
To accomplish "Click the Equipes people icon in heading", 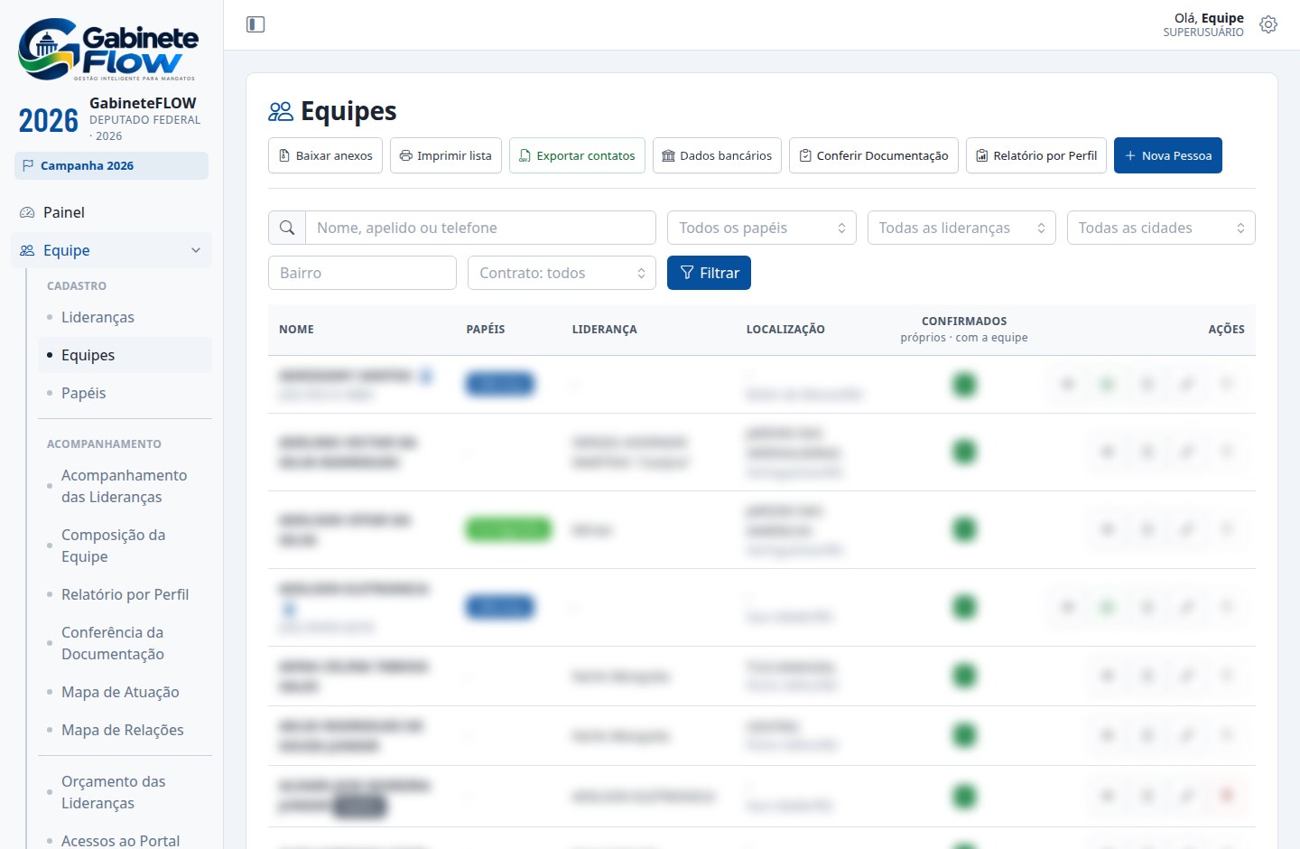I will (x=281, y=111).
